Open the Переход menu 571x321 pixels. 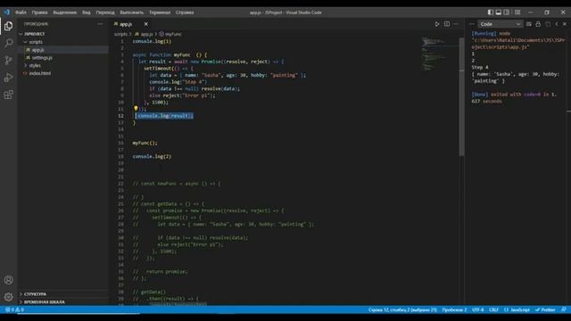(105, 12)
